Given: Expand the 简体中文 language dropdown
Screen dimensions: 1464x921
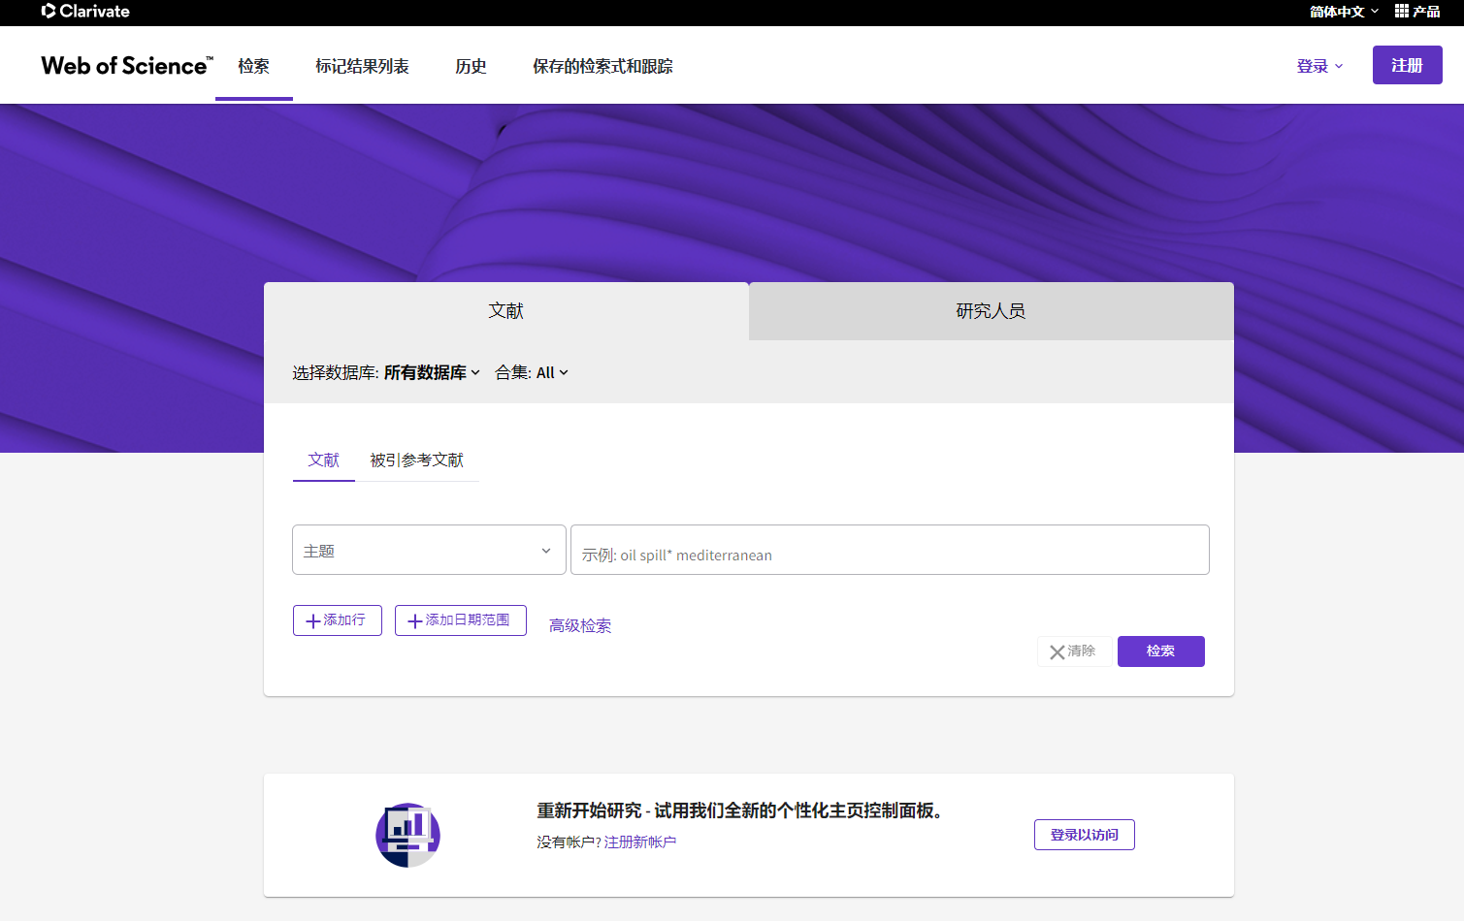Looking at the screenshot, I should (1344, 12).
